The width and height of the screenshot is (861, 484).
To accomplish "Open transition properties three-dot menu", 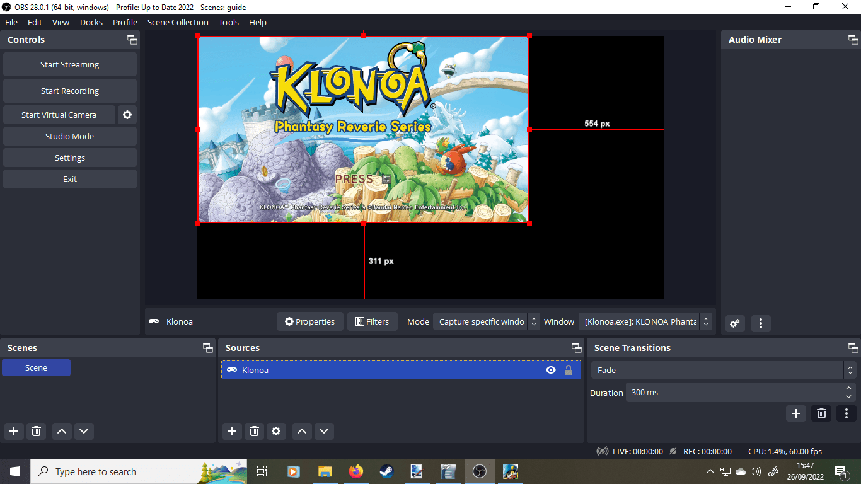I will [x=846, y=413].
